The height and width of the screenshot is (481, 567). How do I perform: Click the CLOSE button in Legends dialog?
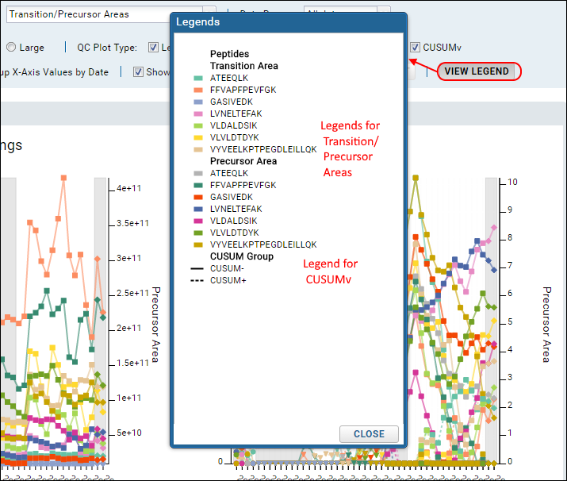coord(369,433)
